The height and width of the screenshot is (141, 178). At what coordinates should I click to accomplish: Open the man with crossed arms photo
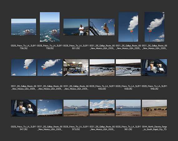coord(76,27)
